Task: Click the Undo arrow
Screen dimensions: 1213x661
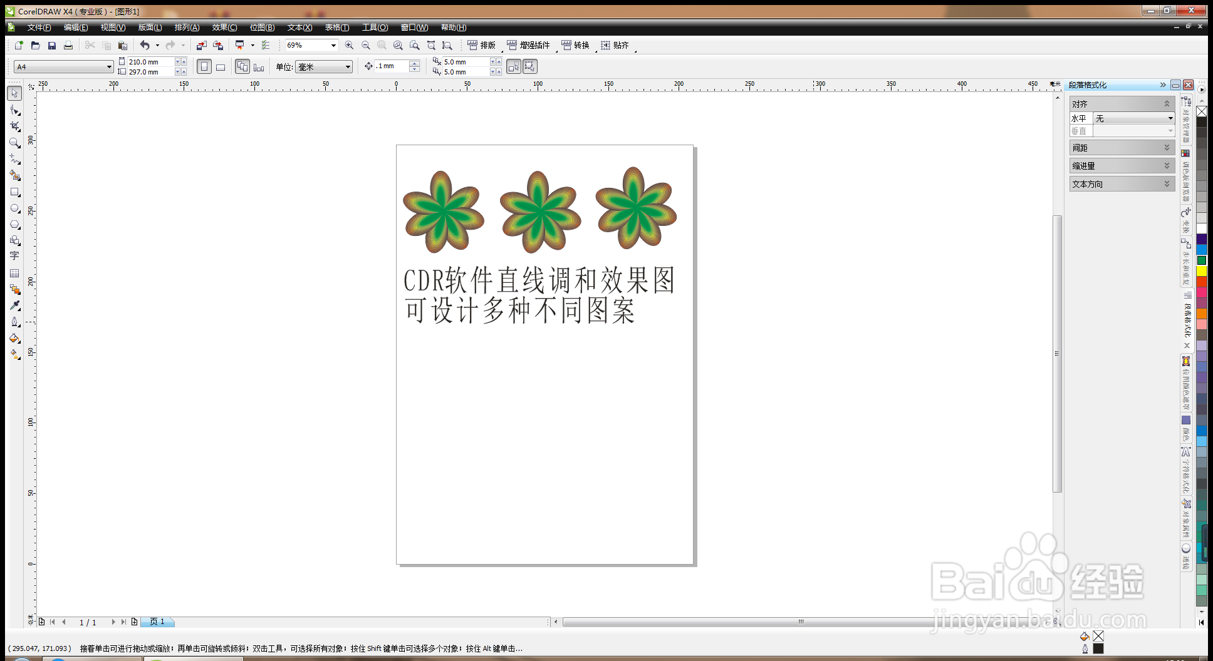Action: click(x=145, y=45)
